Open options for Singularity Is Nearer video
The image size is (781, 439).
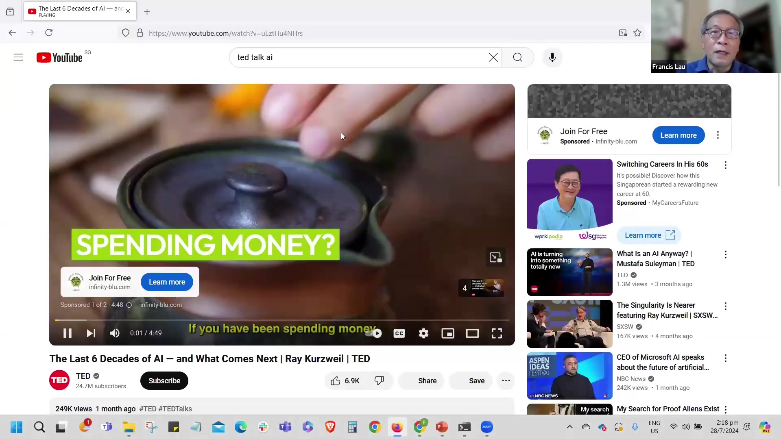pyautogui.click(x=726, y=306)
